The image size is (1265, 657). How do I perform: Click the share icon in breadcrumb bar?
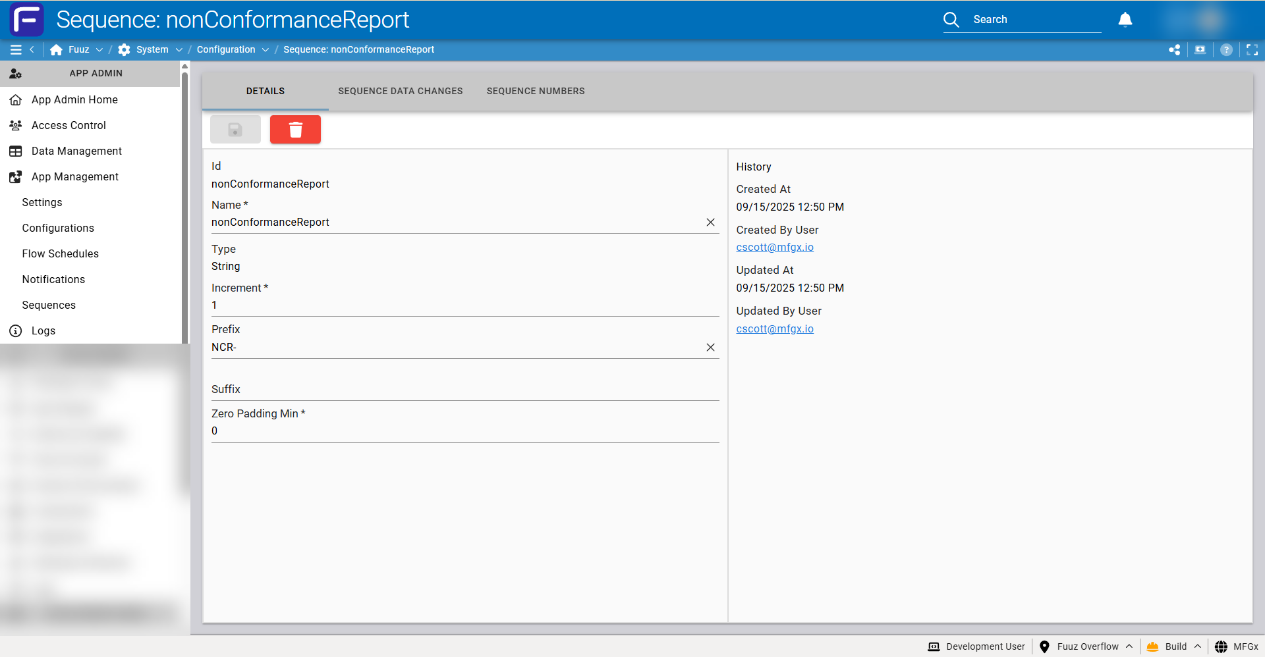coord(1174,49)
